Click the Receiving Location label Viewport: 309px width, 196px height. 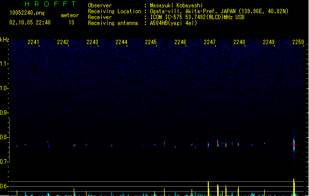pyautogui.click(x=114, y=11)
